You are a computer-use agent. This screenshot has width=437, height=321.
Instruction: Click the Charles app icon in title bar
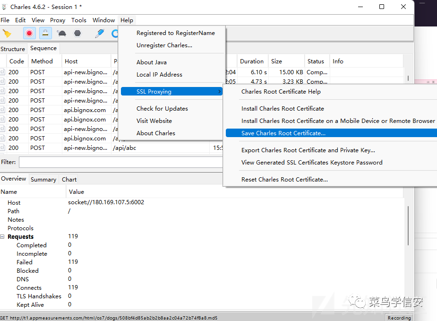(x=5, y=7)
